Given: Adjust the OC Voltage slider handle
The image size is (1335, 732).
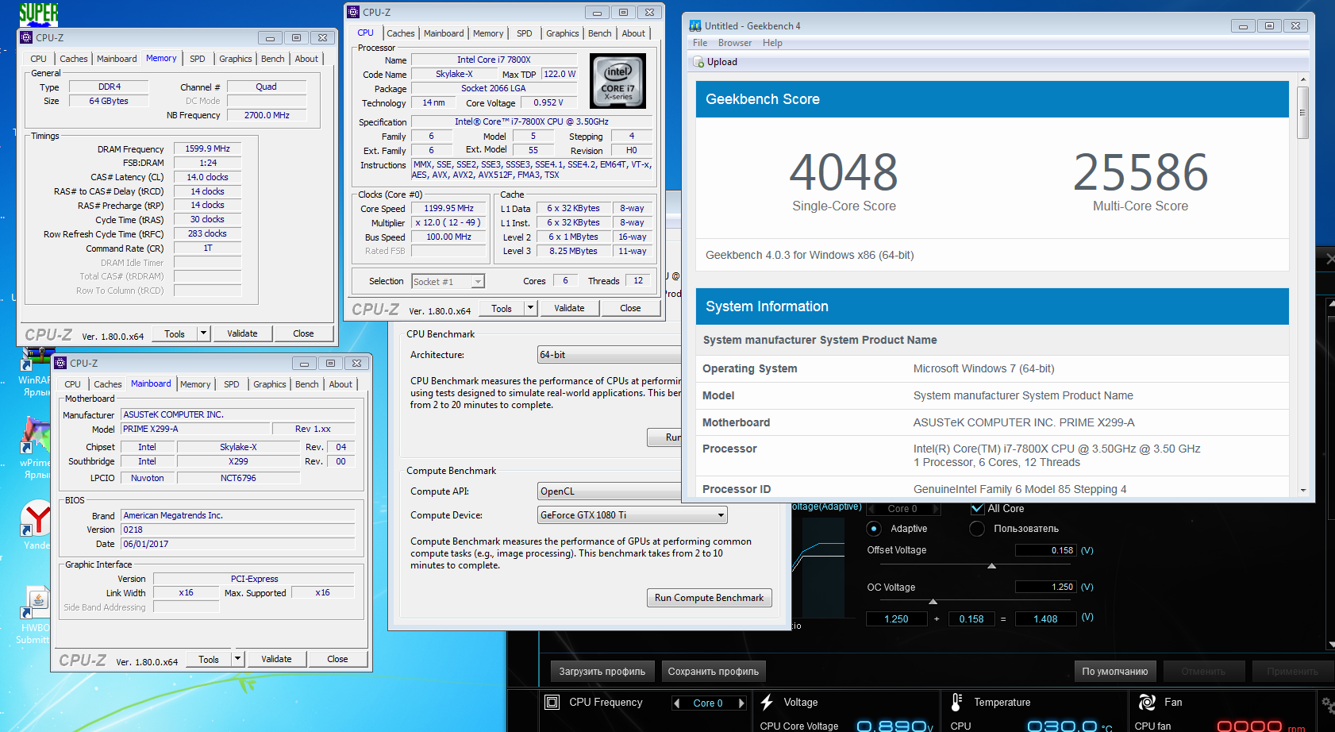Looking at the screenshot, I should tap(933, 602).
